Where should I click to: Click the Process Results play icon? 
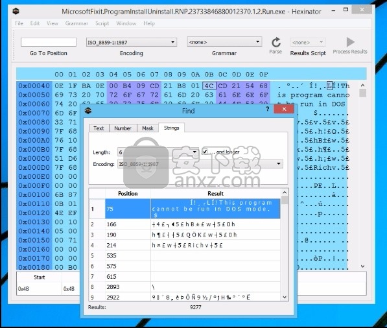[x=350, y=42]
